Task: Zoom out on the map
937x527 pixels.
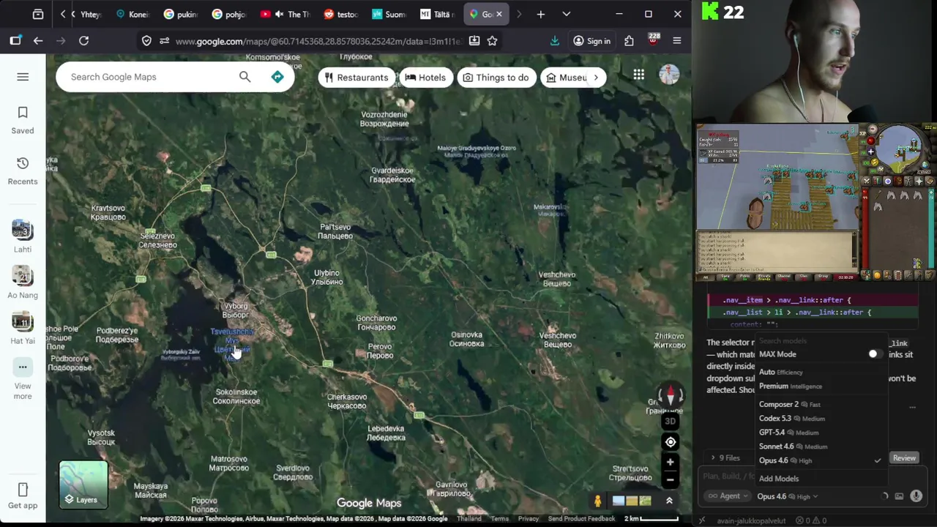Action: 670,480
